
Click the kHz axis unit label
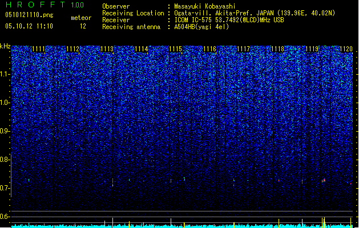pyautogui.click(x=5, y=46)
